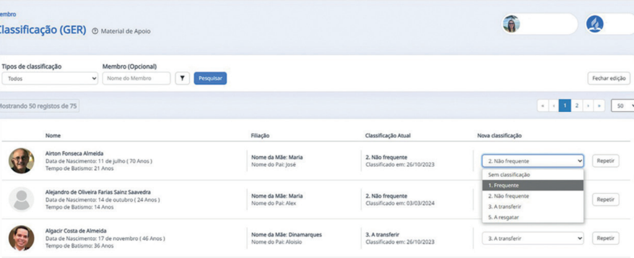634x258 pixels.
Task: Choose '5. A resgatar' option in list
Action: tap(532, 217)
